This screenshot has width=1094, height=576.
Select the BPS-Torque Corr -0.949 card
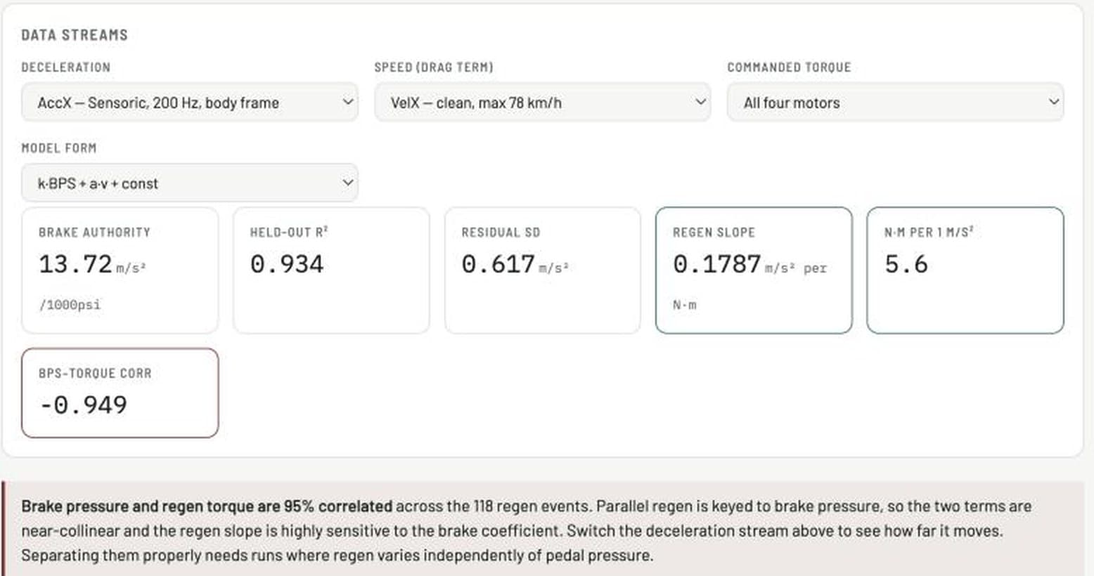pyautogui.click(x=120, y=393)
